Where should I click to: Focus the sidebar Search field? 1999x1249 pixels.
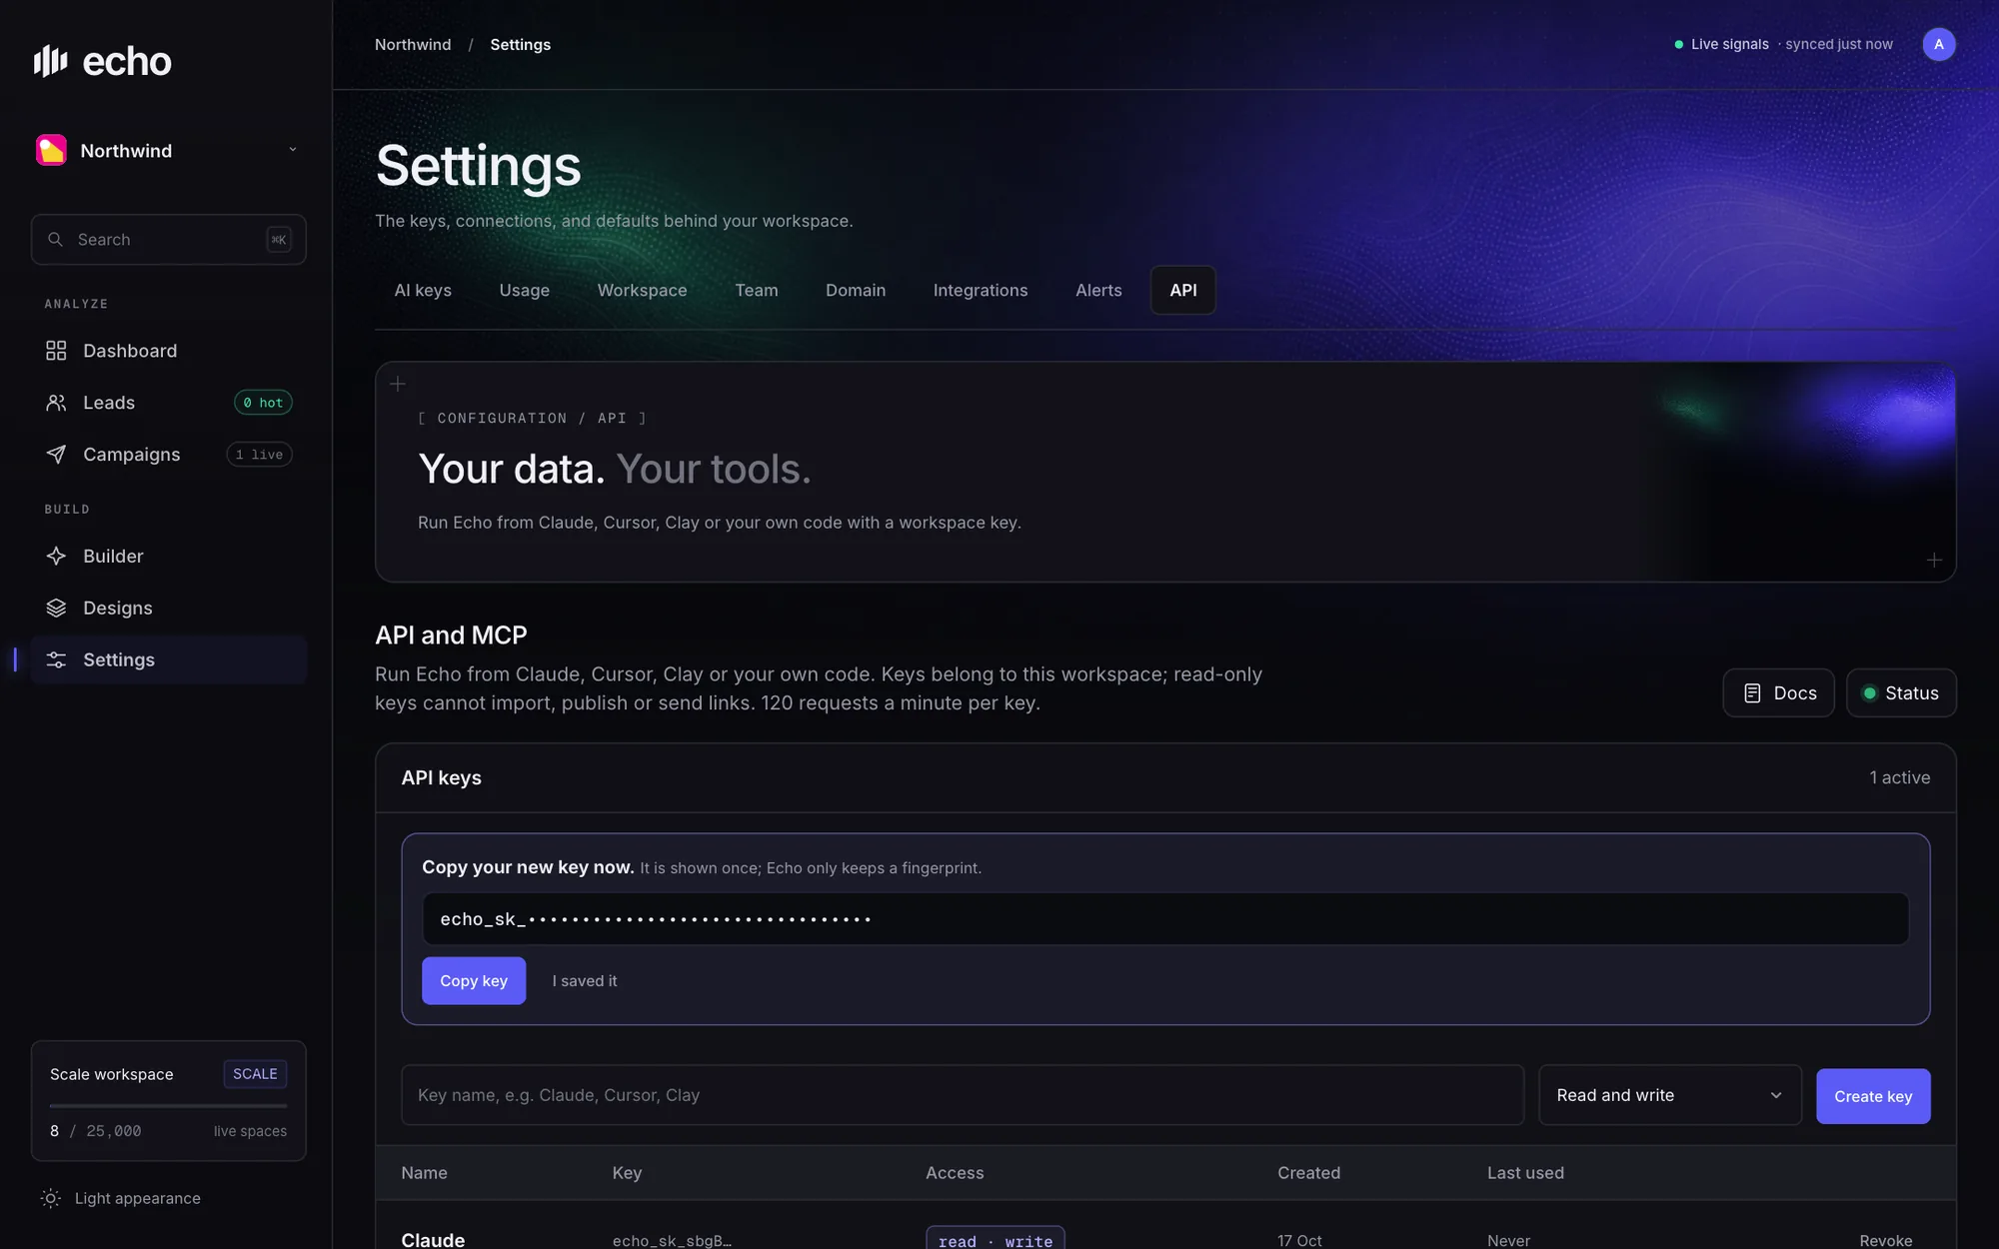click(168, 240)
